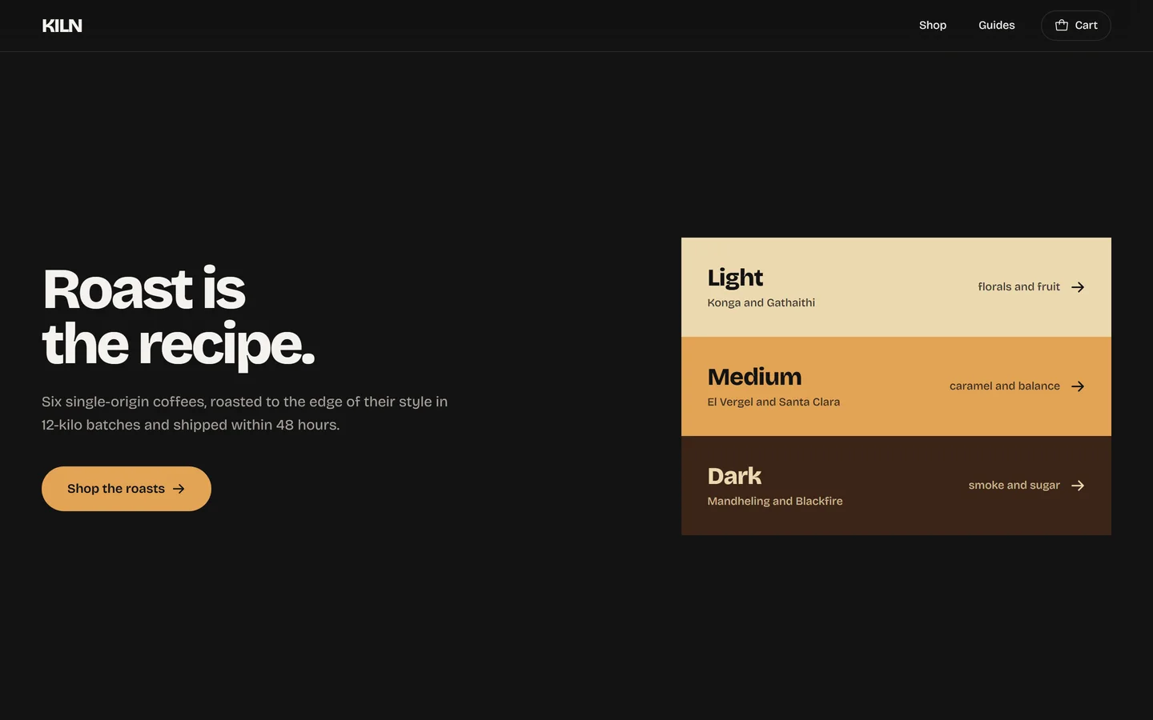Open the Shop nav item

(933, 26)
